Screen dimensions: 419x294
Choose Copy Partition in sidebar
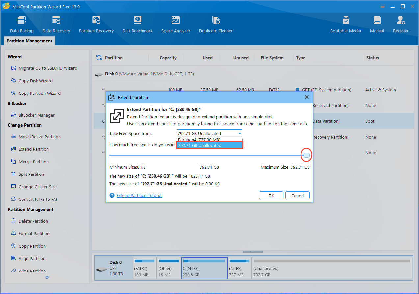pyautogui.click(x=28, y=246)
